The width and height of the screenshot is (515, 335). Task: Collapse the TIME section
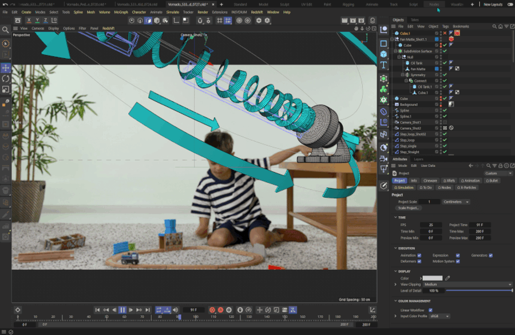pos(395,217)
